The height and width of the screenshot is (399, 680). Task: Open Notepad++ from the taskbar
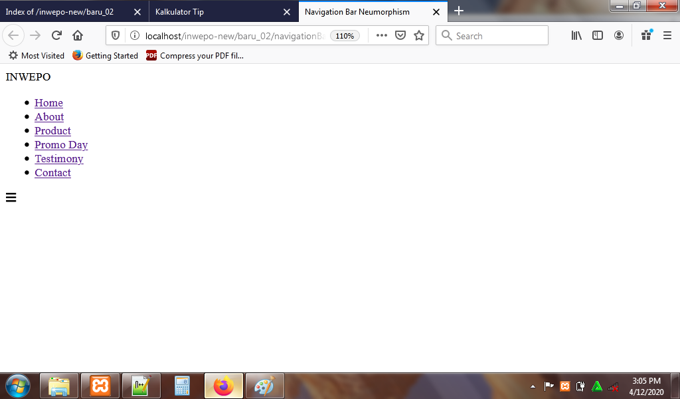tap(141, 386)
